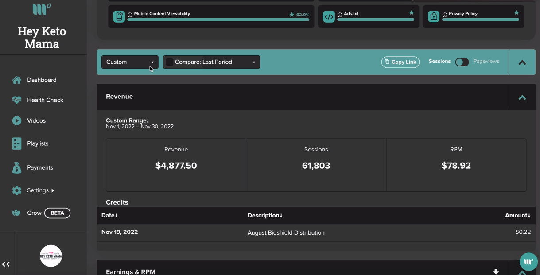Toggle Sessions/Pageviews switch
This screenshot has width=540, height=275.
tap(462, 62)
